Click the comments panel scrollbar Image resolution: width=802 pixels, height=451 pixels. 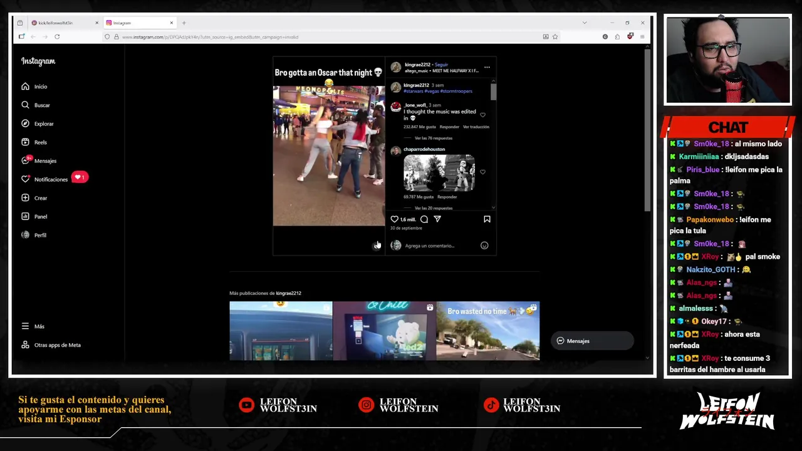click(x=494, y=91)
